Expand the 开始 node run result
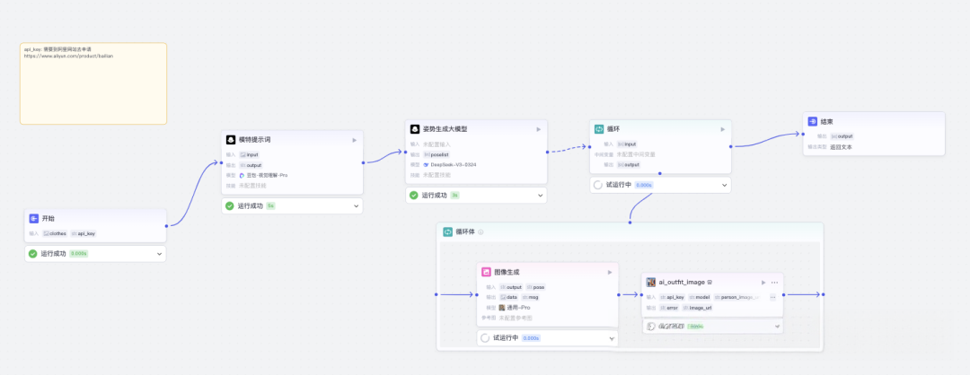The width and height of the screenshot is (970, 375). [160, 254]
